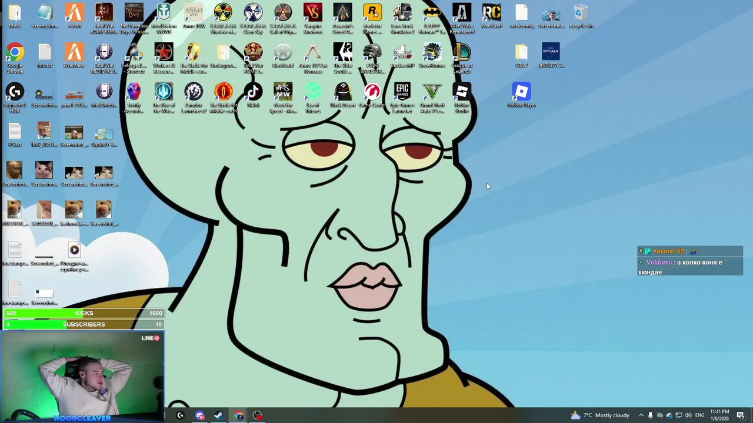Open Logitech G HUB desktop icon
753x423 pixels.
pos(15,98)
